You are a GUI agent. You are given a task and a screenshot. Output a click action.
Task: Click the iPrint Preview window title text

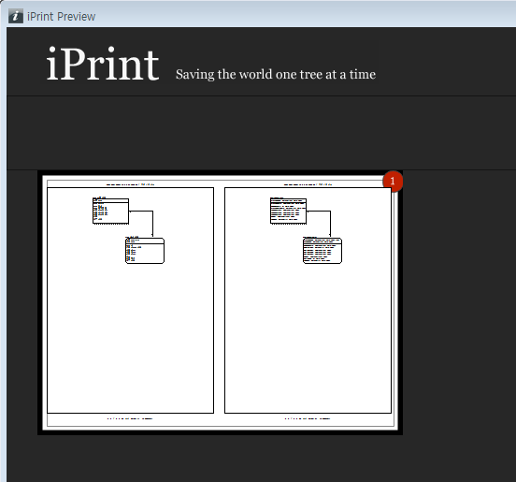tap(61, 17)
